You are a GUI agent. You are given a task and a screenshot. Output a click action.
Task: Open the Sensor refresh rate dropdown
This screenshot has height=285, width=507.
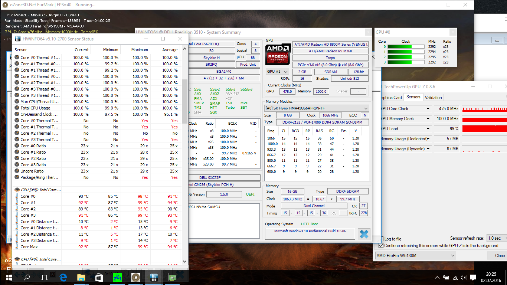pos(497,238)
